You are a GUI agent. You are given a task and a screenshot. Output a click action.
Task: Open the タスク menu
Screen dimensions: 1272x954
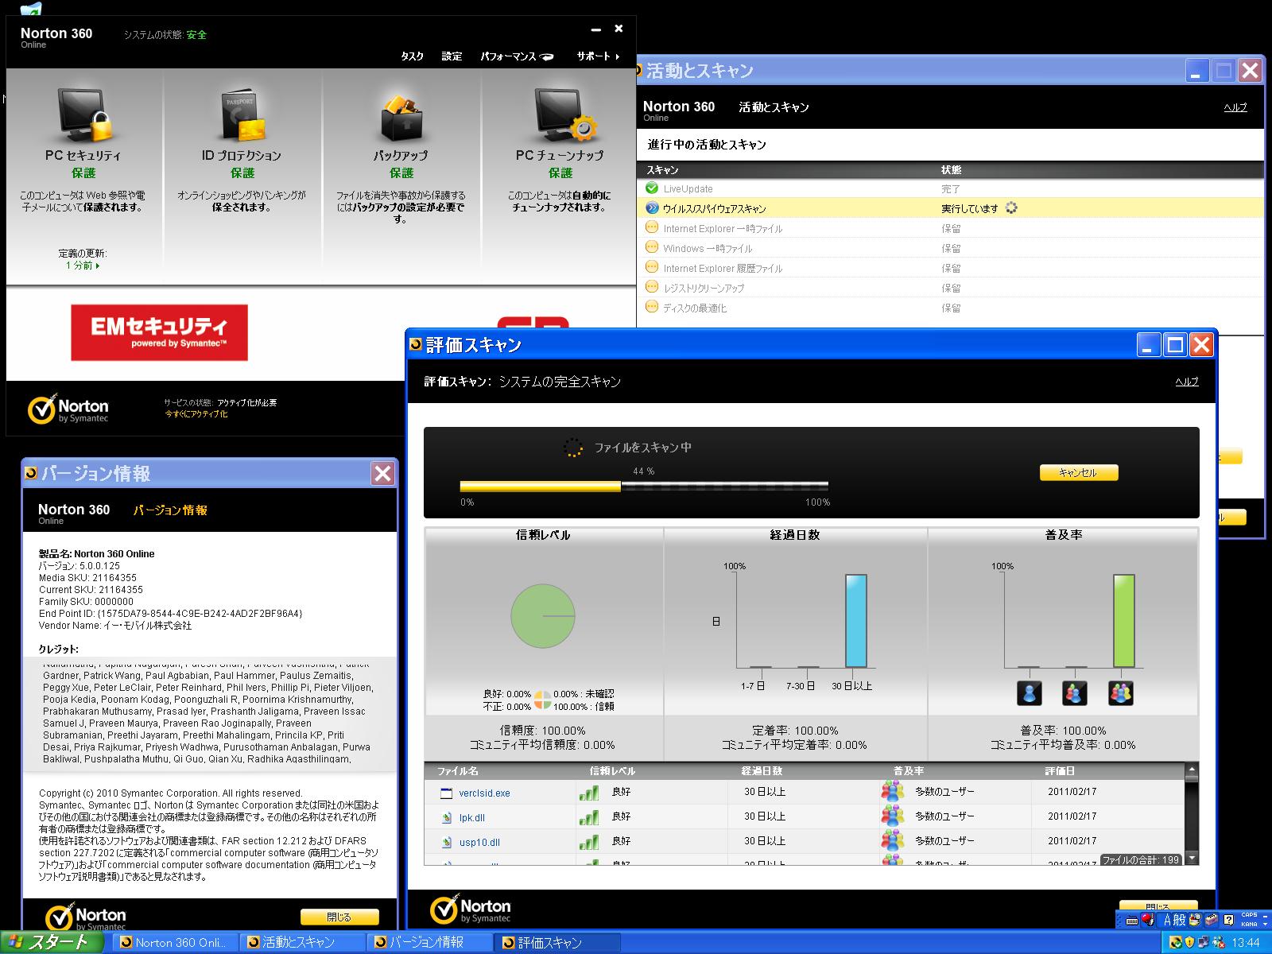pyautogui.click(x=412, y=56)
